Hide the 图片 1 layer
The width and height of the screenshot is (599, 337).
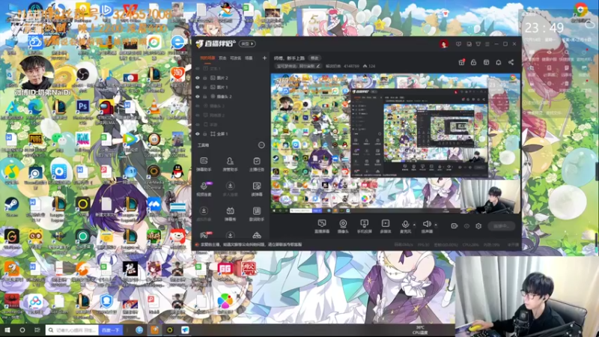click(198, 87)
